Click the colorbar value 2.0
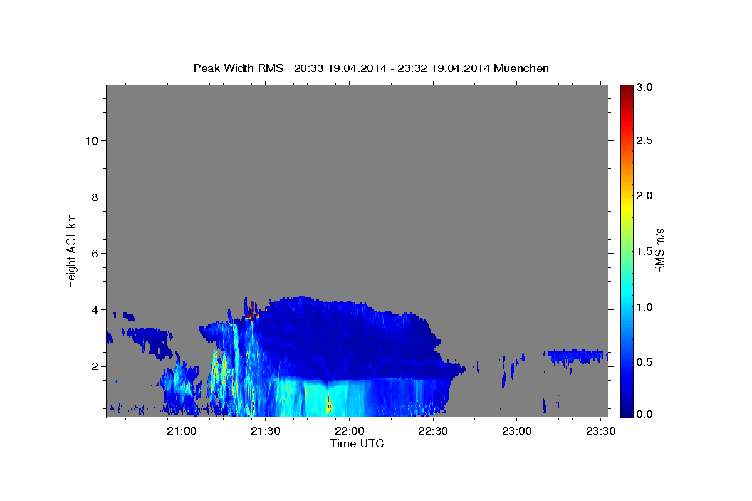This screenshot has width=752, height=501. coord(644,195)
